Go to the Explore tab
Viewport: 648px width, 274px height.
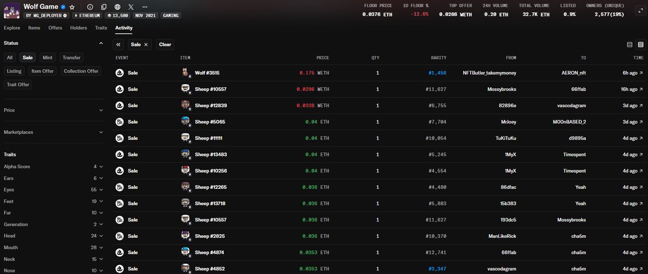pos(12,28)
